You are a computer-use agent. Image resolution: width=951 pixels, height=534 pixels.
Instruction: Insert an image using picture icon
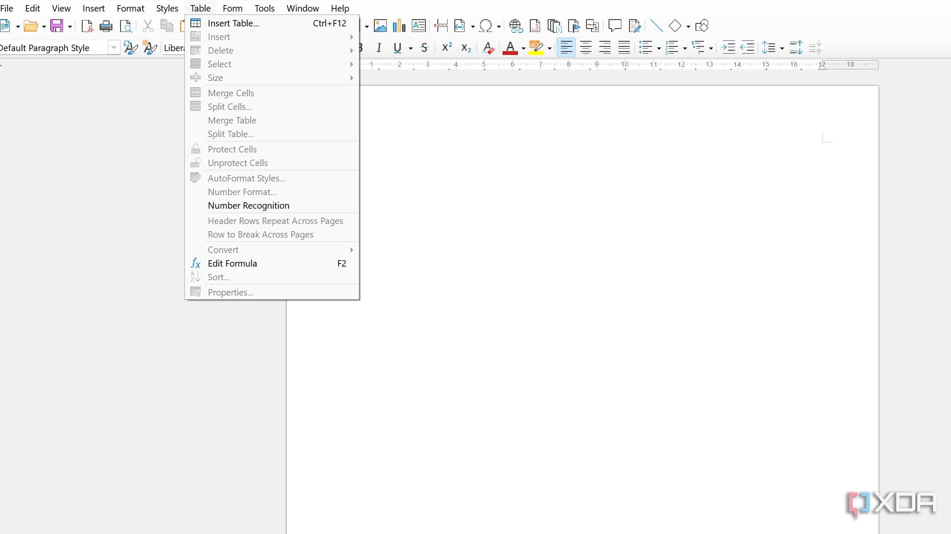[380, 26]
